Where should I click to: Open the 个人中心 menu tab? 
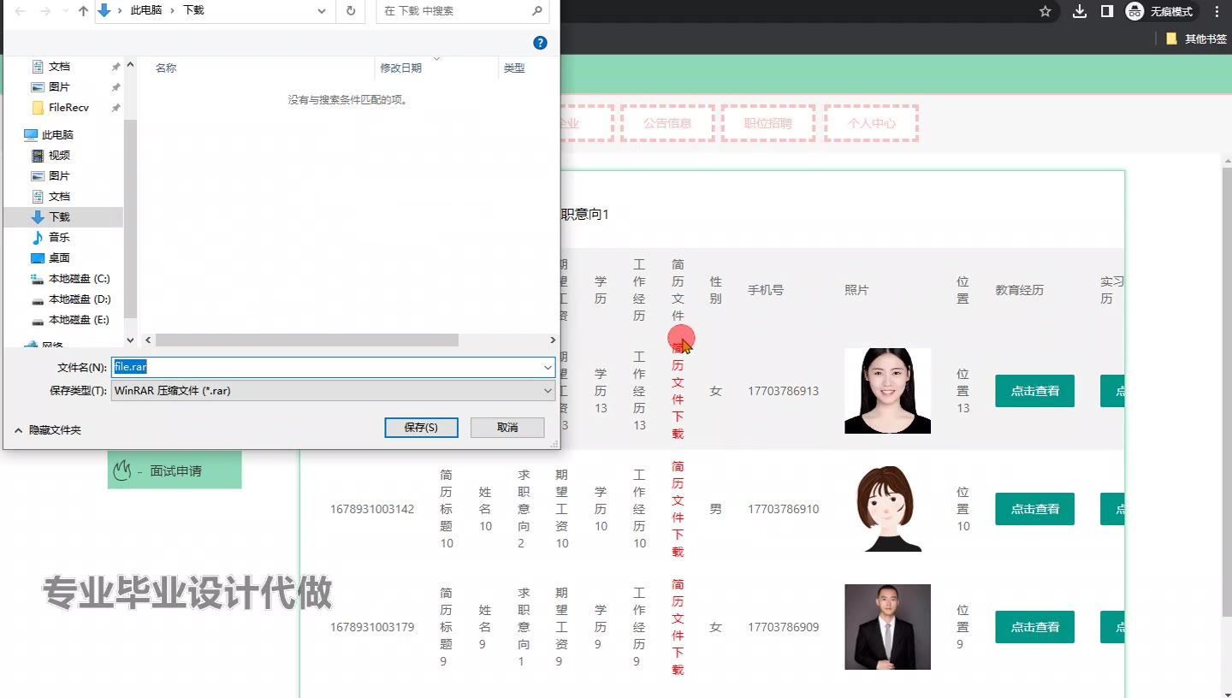(x=872, y=123)
